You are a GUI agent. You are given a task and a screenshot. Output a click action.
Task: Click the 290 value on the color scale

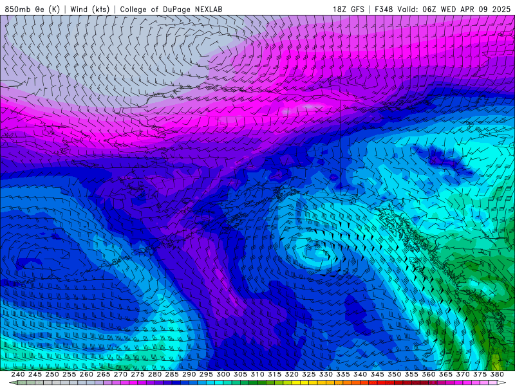click(189, 374)
